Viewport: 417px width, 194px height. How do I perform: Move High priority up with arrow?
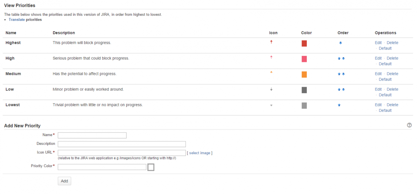339,59
